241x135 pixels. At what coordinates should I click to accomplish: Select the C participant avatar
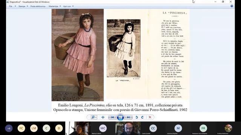click(46, 128)
